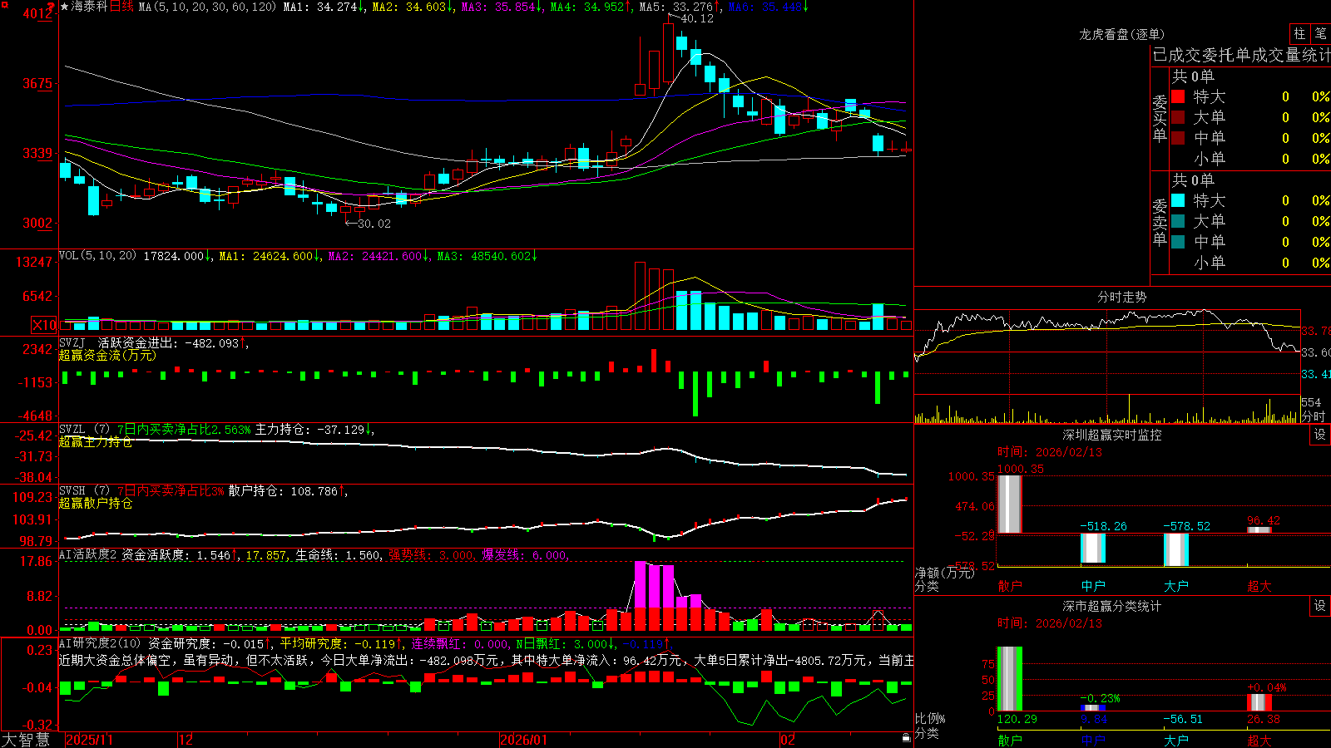Click the 深市超赢分类统计 panel title
Viewport: 1331px width, 748px height.
pos(1112,606)
